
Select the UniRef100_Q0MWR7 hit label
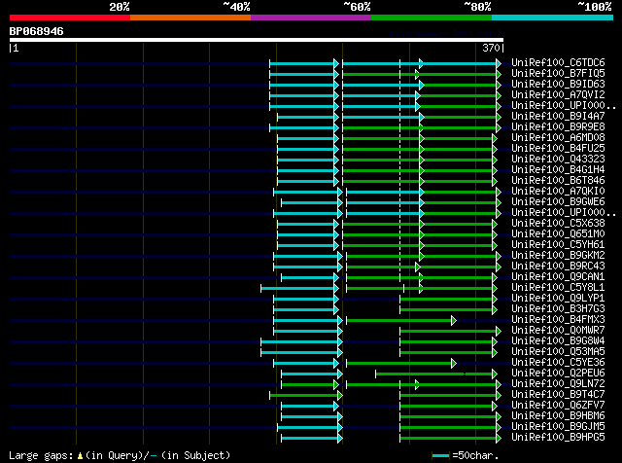click(x=558, y=331)
